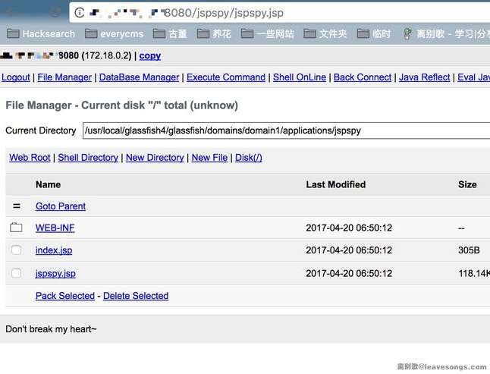Viewport: 490px width, 374px height.
Task: Click the 离别歌 bookmark favicon
Action: (x=410, y=33)
